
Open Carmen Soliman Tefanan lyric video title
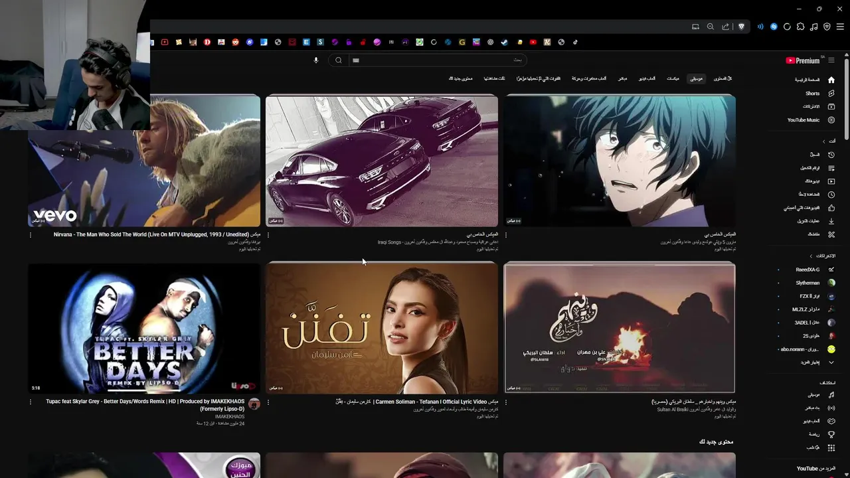click(x=417, y=402)
